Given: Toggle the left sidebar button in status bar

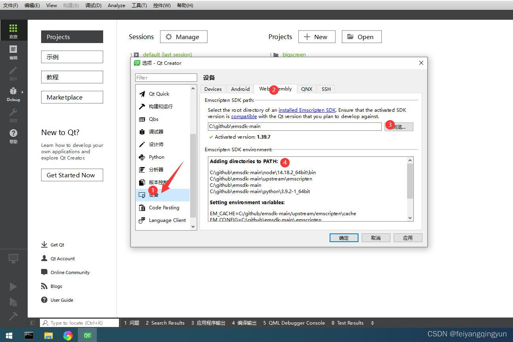Looking at the screenshot, I should click(x=33, y=323).
